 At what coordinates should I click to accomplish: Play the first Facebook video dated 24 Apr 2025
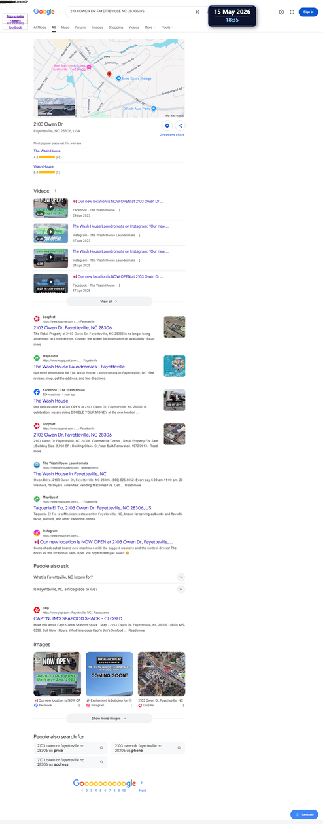[50, 207]
